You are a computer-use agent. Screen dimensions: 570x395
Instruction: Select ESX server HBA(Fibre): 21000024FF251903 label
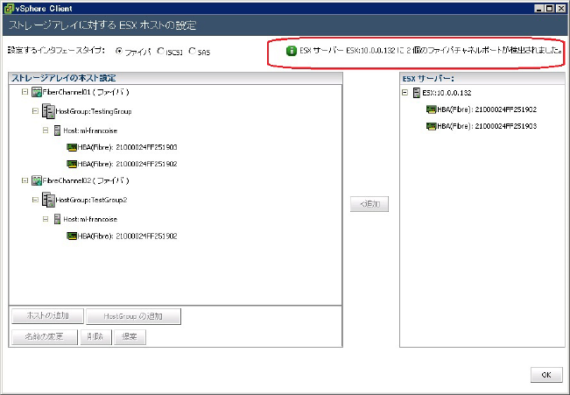[487, 126]
